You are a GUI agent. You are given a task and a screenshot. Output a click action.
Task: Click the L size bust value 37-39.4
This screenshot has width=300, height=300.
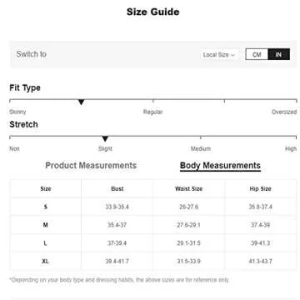[x=117, y=243]
